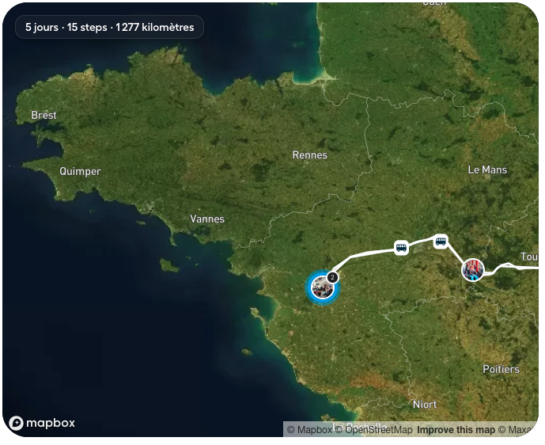545x445 pixels.
Task: Select the Niort city label
Action: tap(425, 405)
